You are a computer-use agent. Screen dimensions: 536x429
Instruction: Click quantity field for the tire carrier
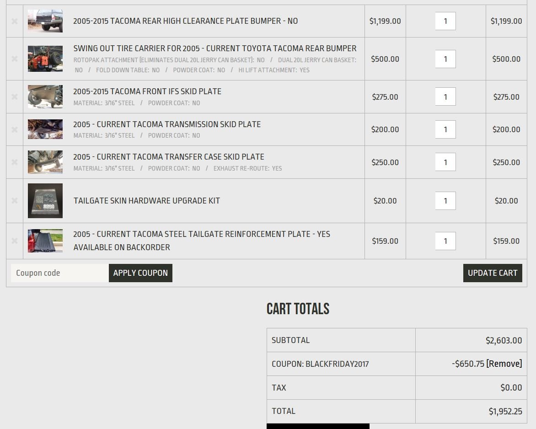445,59
